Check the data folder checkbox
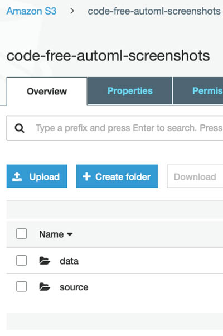 [21, 260]
